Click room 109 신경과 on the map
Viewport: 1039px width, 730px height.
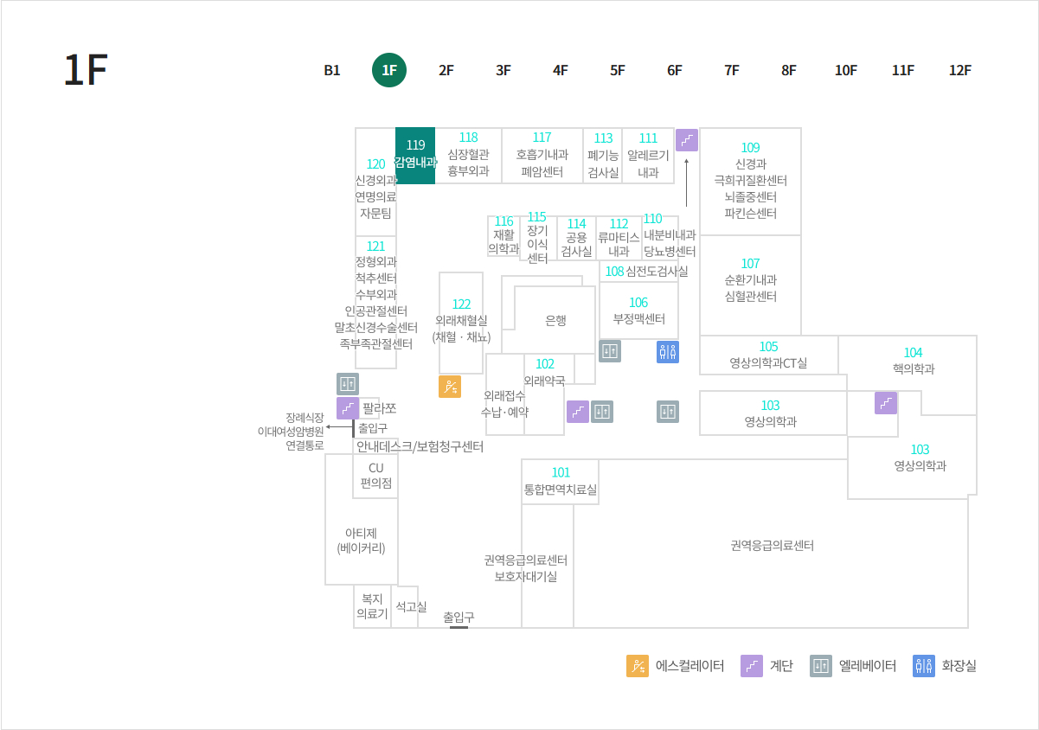(750, 181)
